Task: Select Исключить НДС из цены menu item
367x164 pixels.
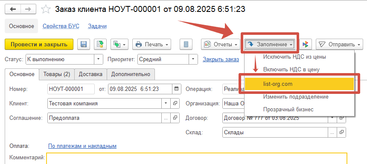Action: (x=299, y=57)
